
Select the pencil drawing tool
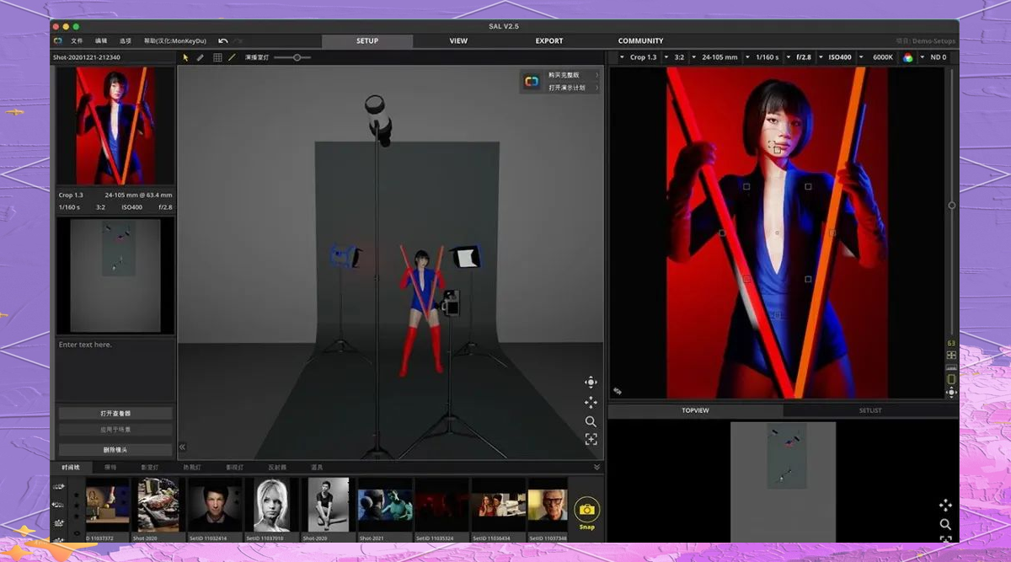(201, 57)
